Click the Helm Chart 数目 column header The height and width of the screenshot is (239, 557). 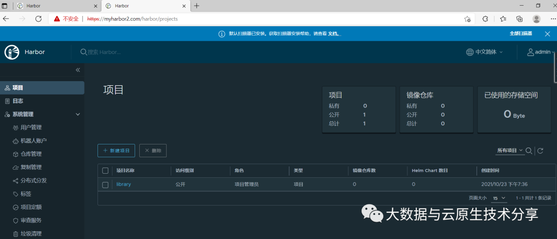(430, 171)
